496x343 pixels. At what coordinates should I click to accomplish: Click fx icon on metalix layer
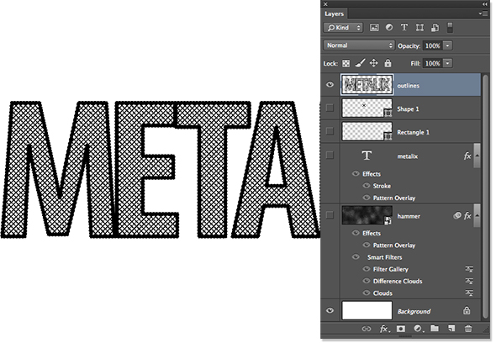[467, 156]
